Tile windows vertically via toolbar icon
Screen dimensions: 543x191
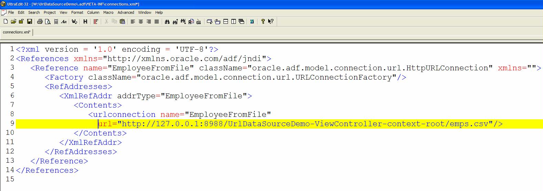coord(233,21)
